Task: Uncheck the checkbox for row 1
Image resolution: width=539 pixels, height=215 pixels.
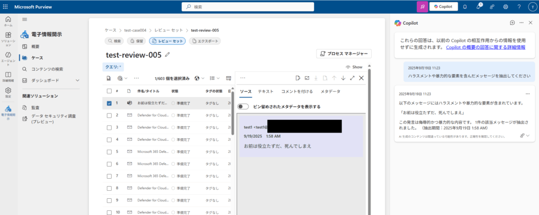Action: (x=109, y=103)
